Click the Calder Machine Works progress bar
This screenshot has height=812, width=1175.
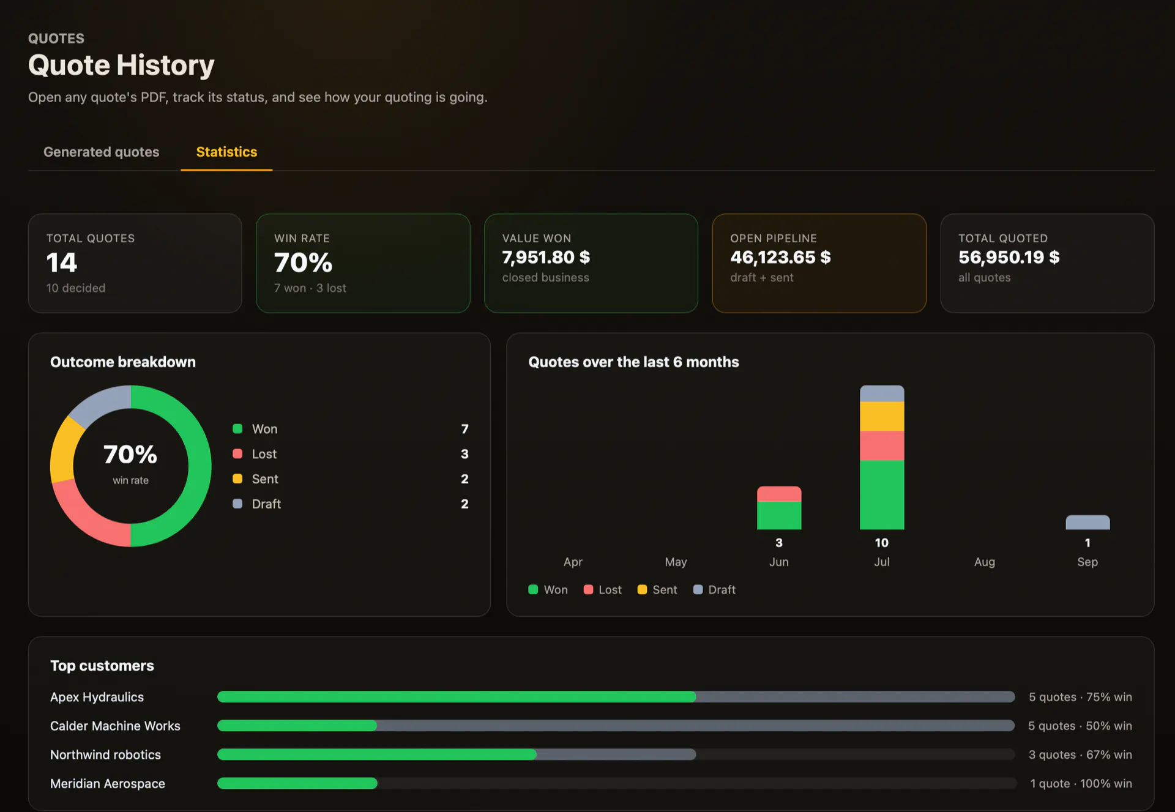(x=616, y=726)
